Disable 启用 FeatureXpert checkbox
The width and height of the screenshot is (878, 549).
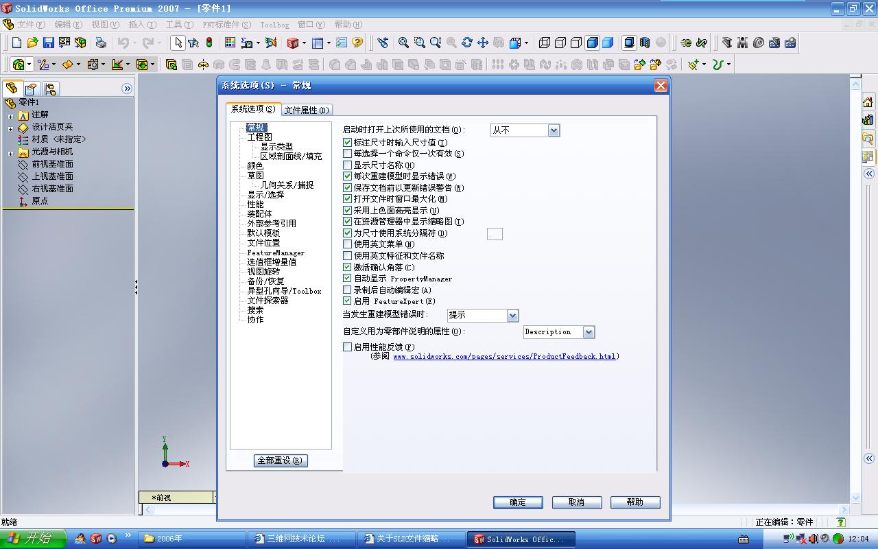pyautogui.click(x=347, y=301)
